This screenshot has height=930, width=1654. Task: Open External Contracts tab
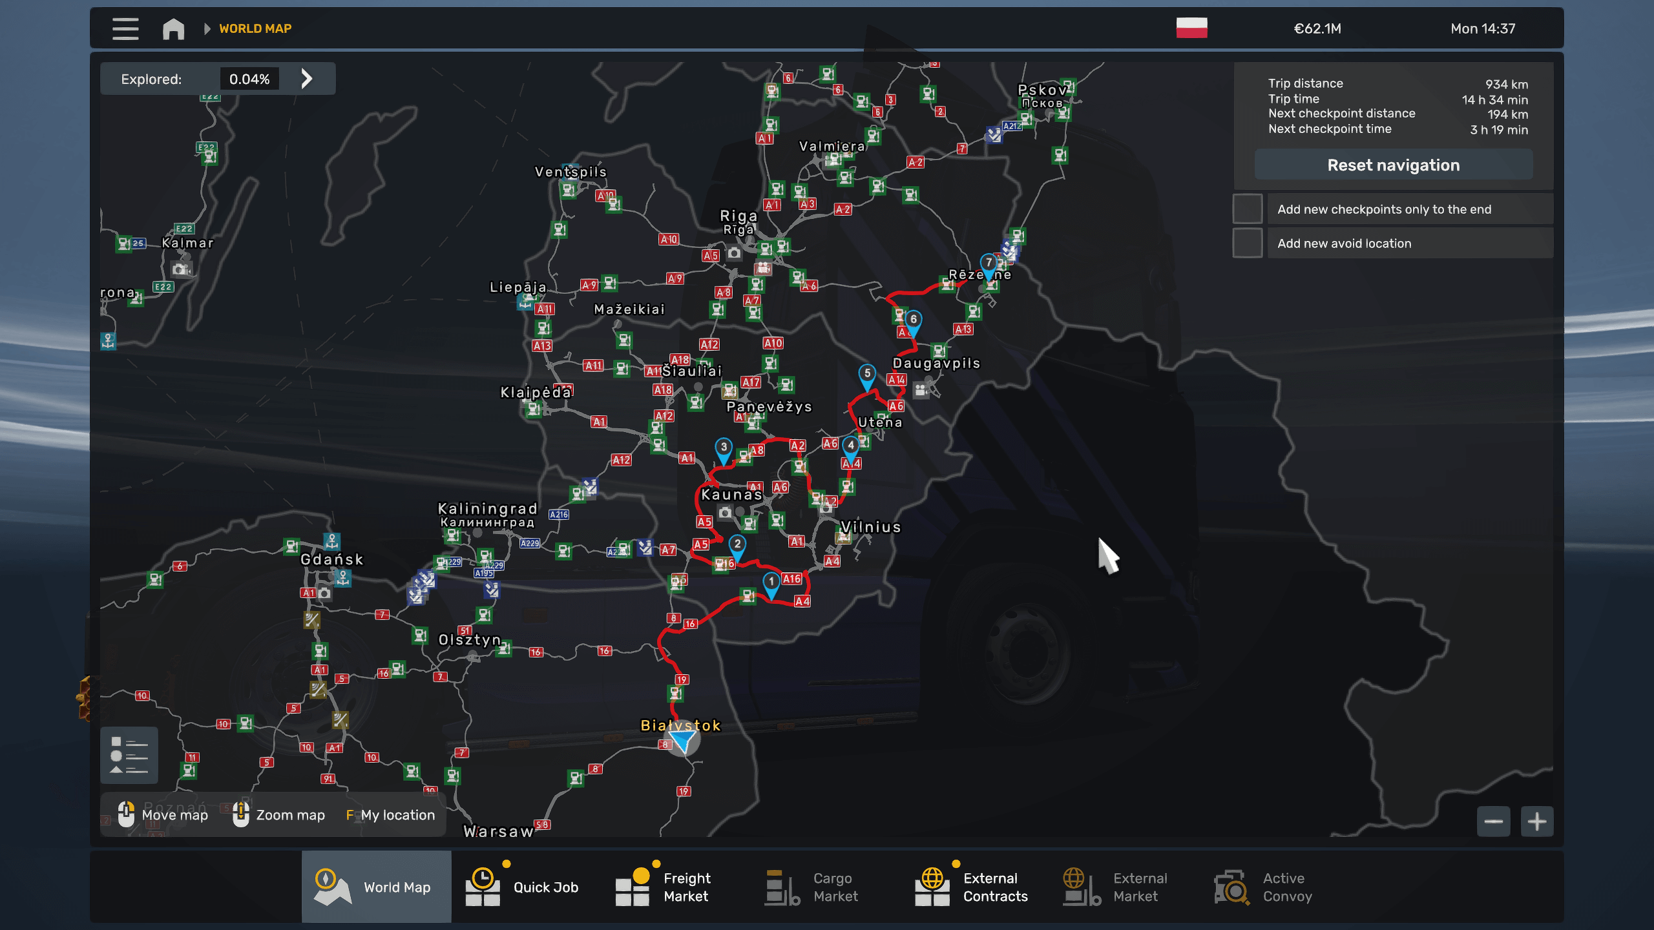[972, 887]
